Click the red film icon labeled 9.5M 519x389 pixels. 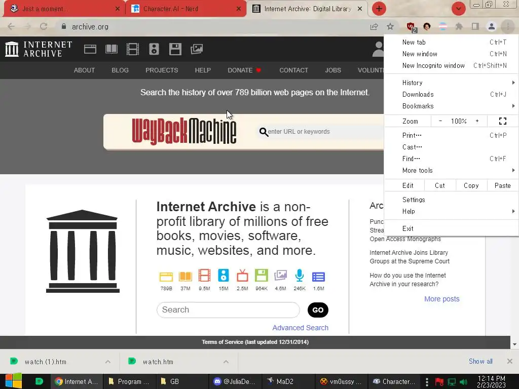pos(204,276)
